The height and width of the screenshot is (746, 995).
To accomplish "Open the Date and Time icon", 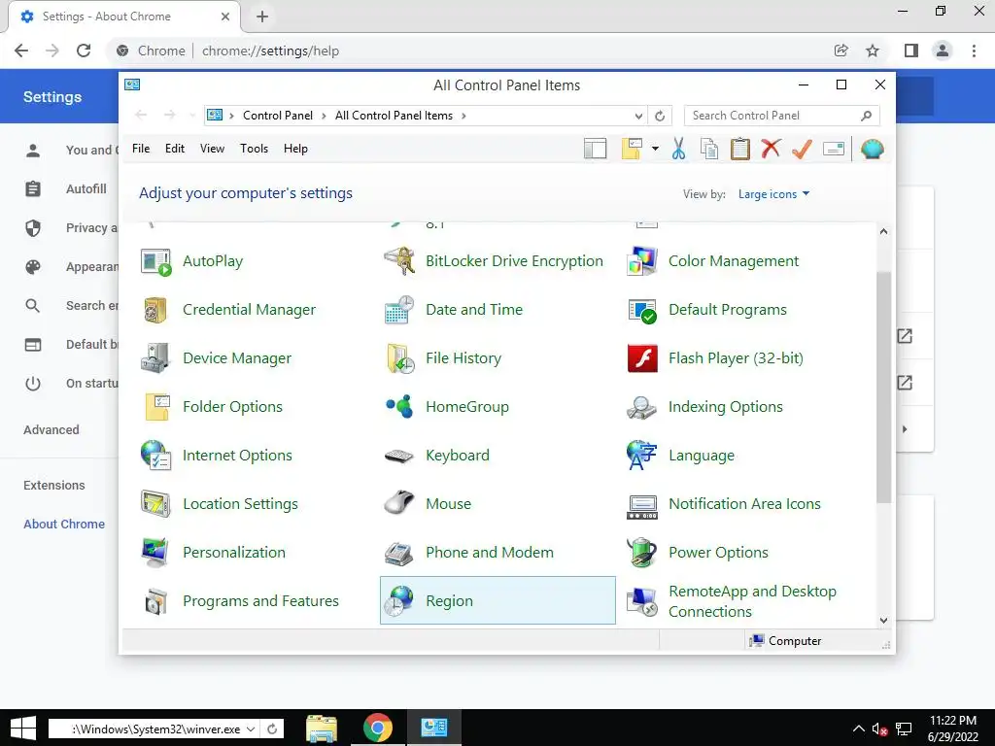I will (399, 310).
